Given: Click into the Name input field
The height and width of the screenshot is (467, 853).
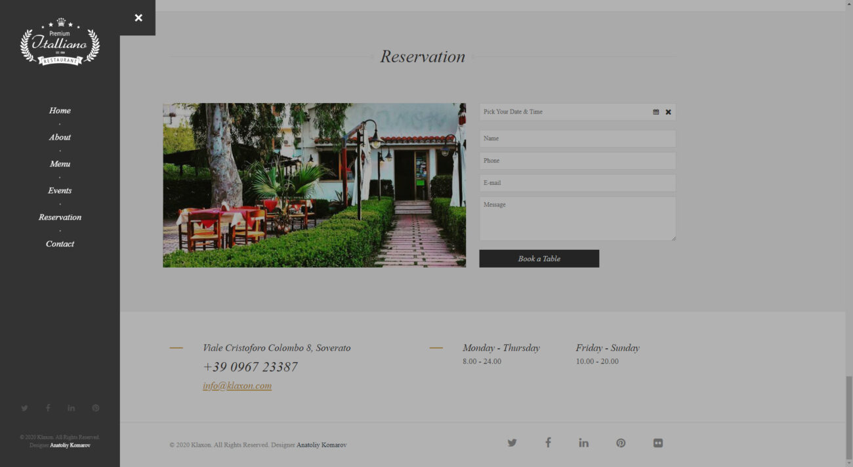Looking at the screenshot, I should click(x=577, y=138).
